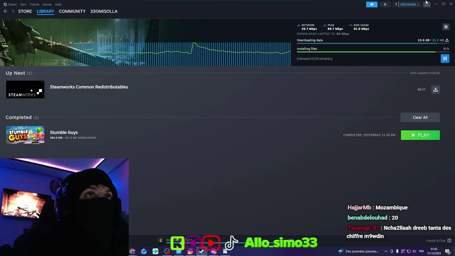Screen dimensions: 455x256
Task: Click Downloads limited to 60 Mbps text
Action: (323, 34)
